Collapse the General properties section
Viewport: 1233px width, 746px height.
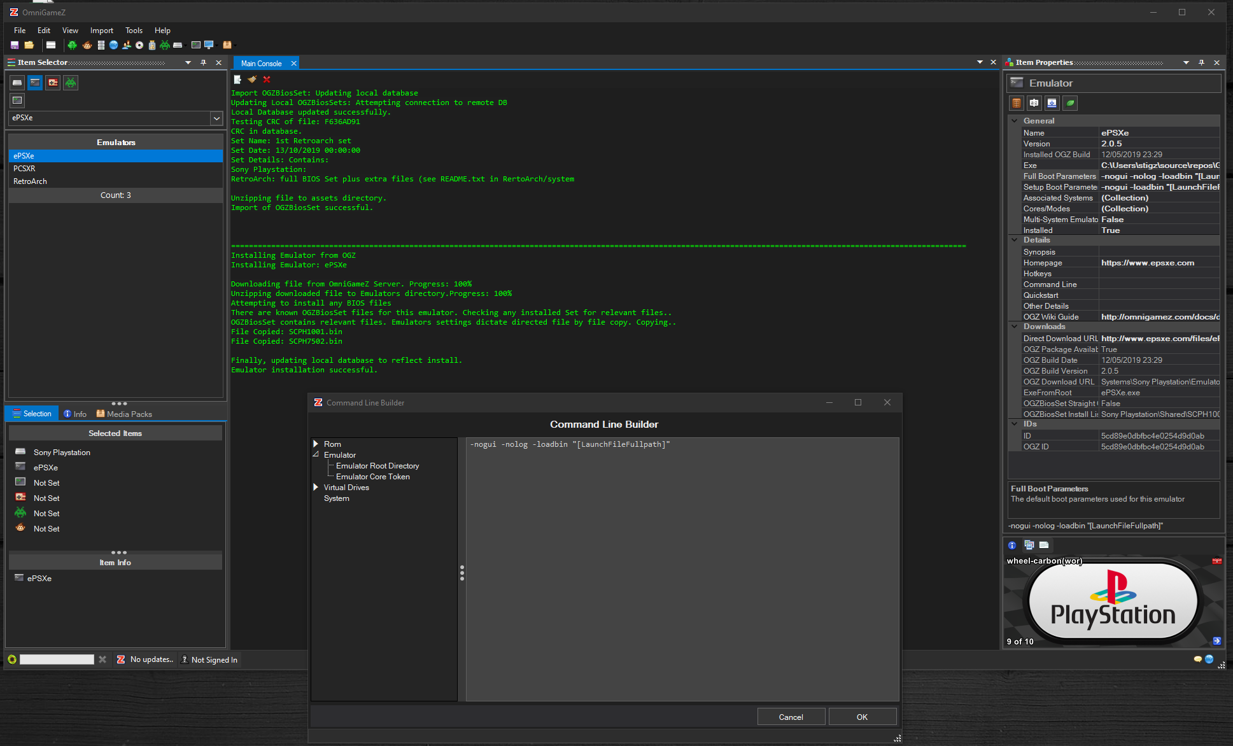pos(1015,120)
